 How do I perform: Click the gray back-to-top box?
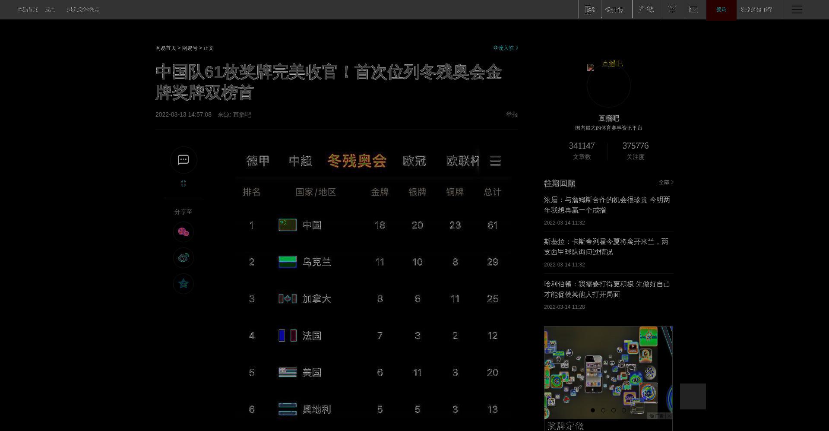click(x=693, y=396)
